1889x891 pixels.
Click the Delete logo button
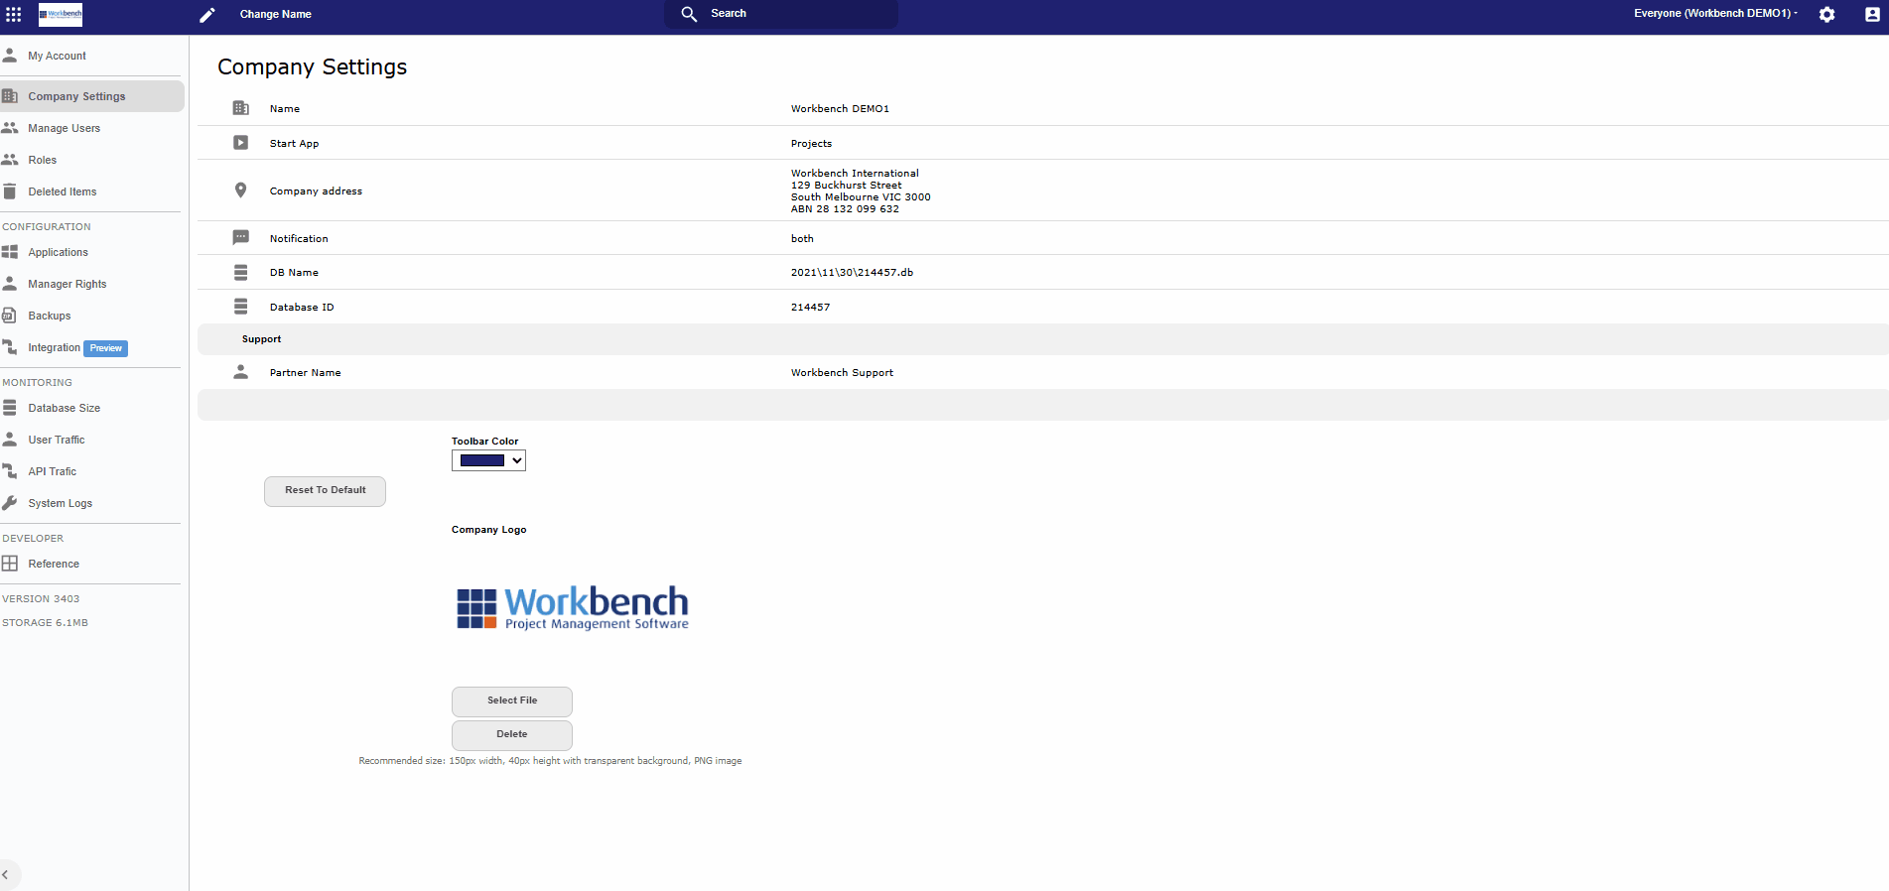[512, 735]
